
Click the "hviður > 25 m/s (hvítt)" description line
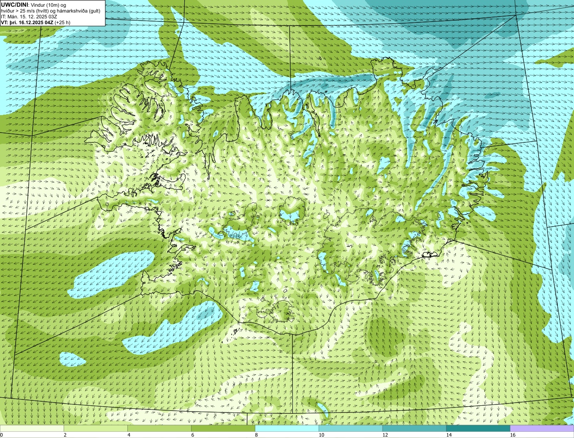point(50,11)
